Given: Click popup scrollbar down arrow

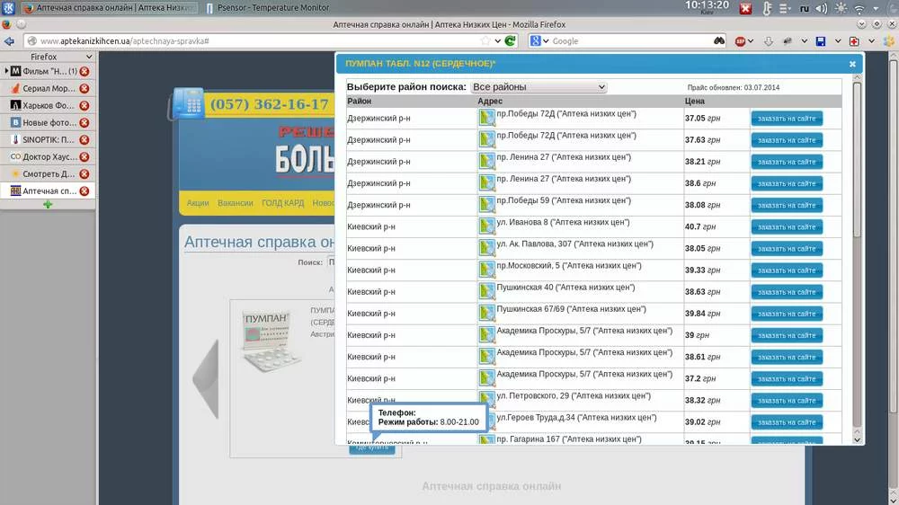Looking at the screenshot, I should pyautogui.click(x=857, y=440).
